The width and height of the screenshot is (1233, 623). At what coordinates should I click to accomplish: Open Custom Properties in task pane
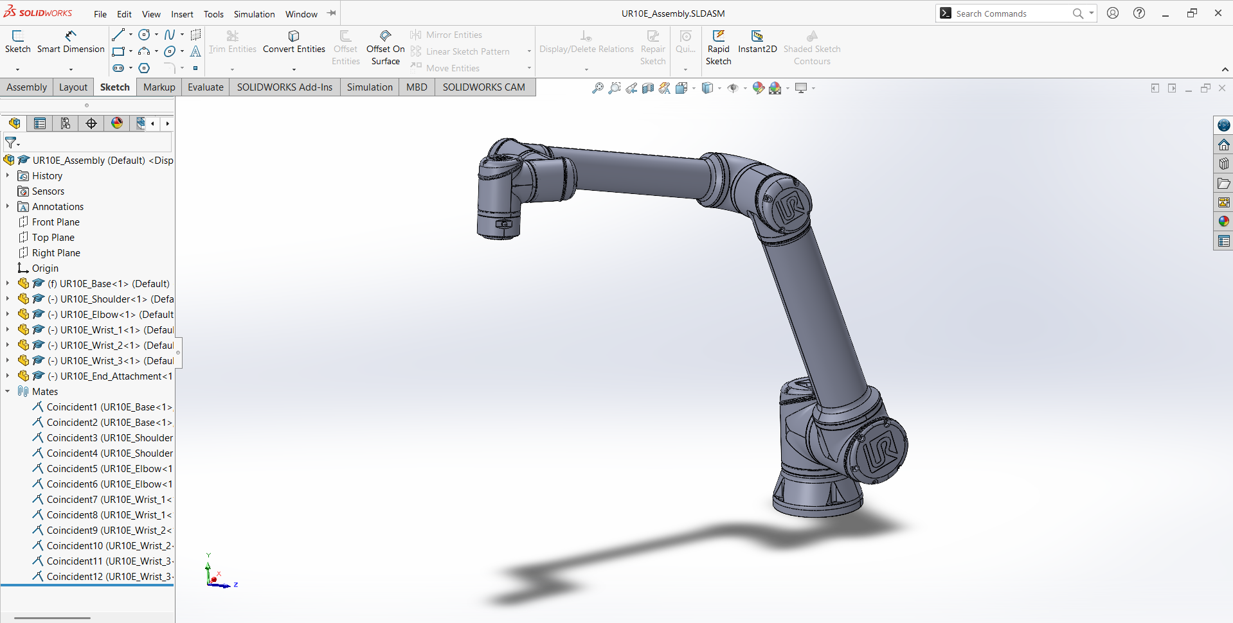(x=1224, y=241)
